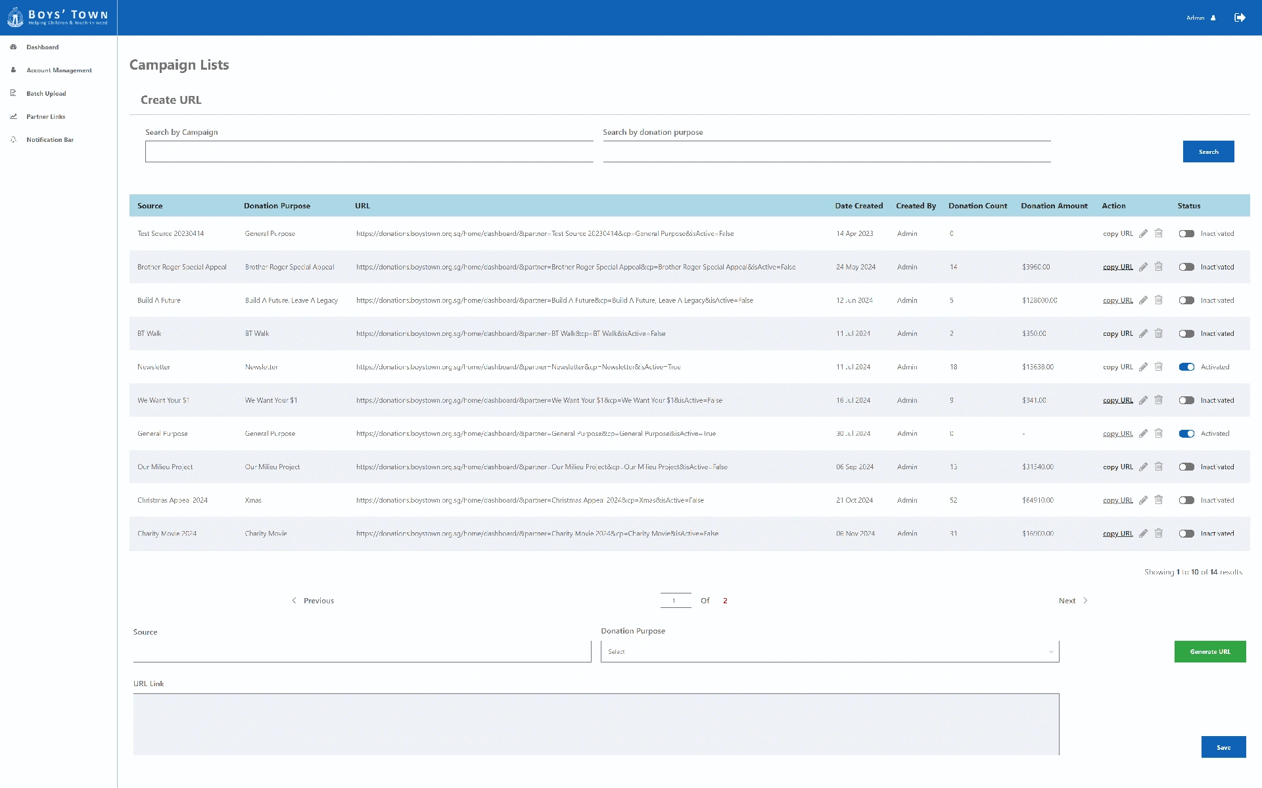Edit the Our Milieu Project row
The width and height of the screenshot is (1262, 788).
pyautogui.click(x=1143, y=467)
